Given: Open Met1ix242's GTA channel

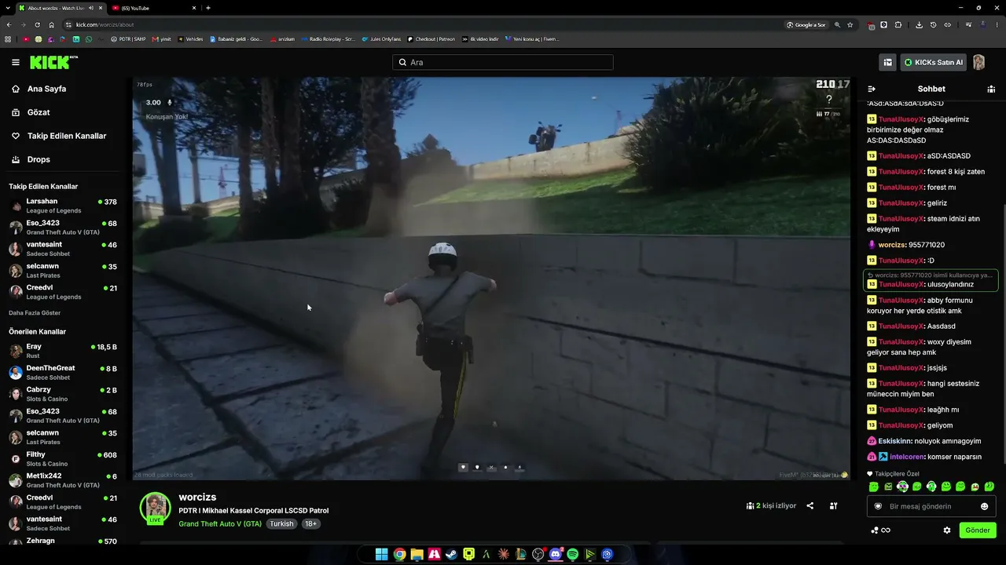Looking at the screenshot, I should (63, 480).
